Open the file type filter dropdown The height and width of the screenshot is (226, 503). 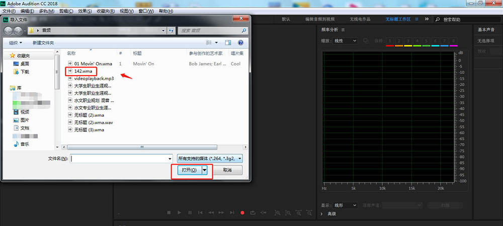[209, 159]
